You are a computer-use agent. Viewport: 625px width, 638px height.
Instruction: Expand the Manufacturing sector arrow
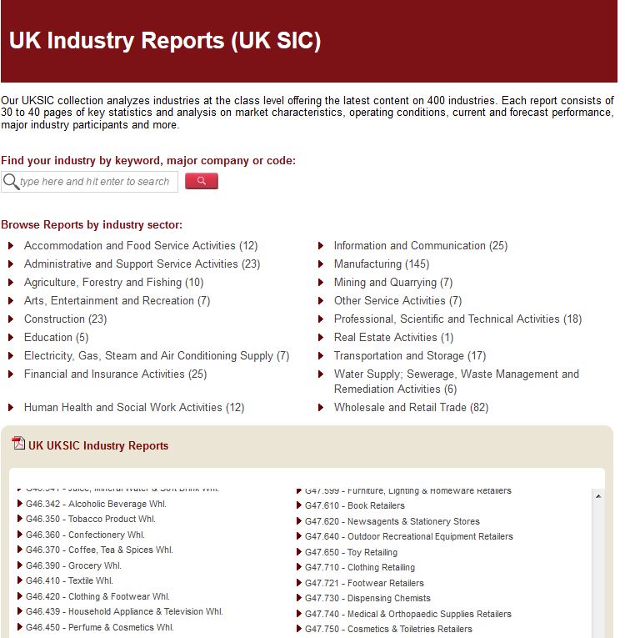point(321,264)
